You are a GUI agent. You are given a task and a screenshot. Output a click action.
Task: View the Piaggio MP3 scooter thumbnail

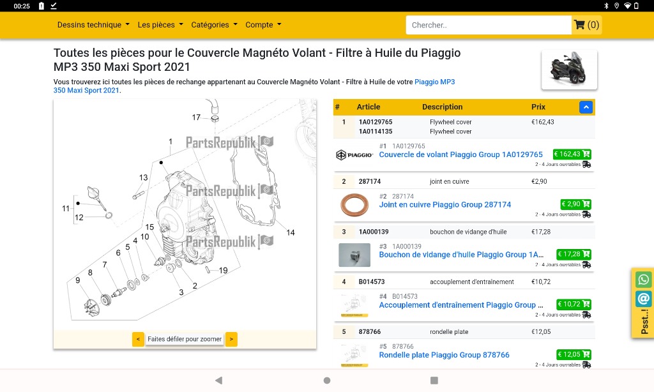coord(569,69)
